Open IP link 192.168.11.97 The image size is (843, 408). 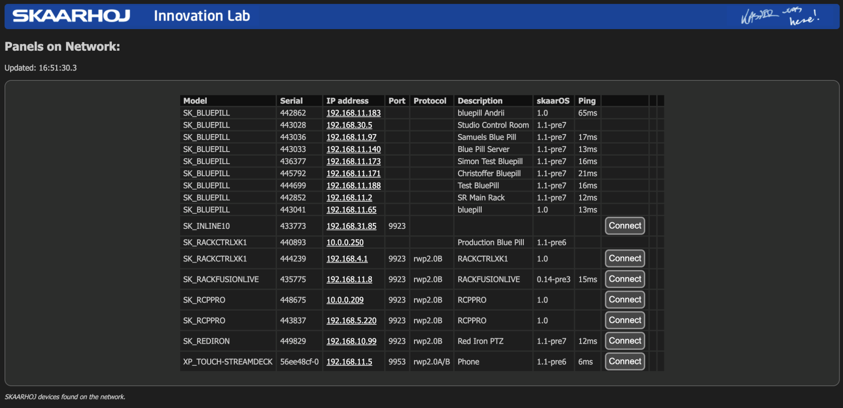pos(351,137)
